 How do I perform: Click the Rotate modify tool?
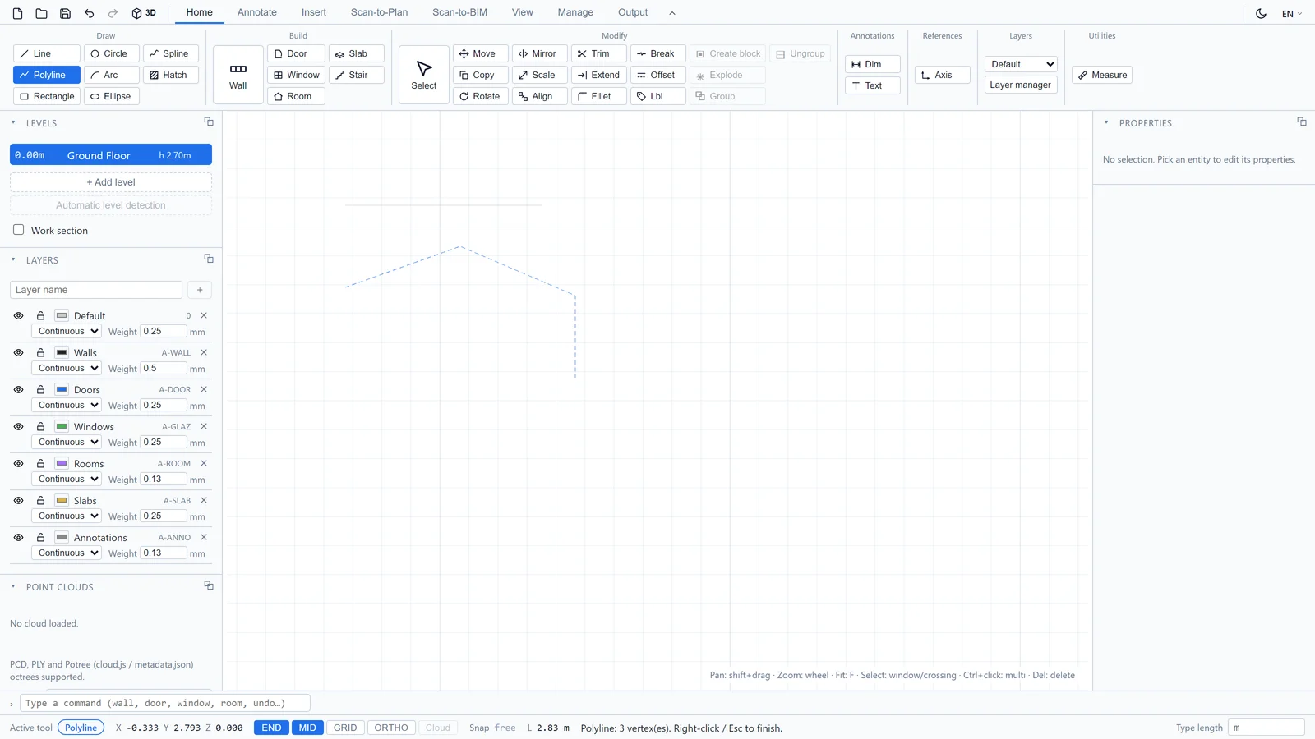480,96
